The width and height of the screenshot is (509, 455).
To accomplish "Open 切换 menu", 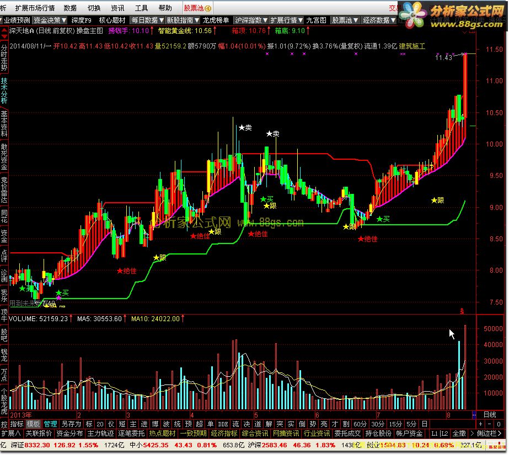I will (94, 8).
